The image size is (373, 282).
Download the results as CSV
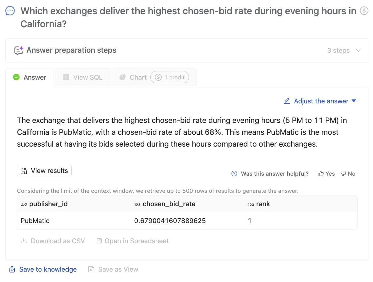53,241
